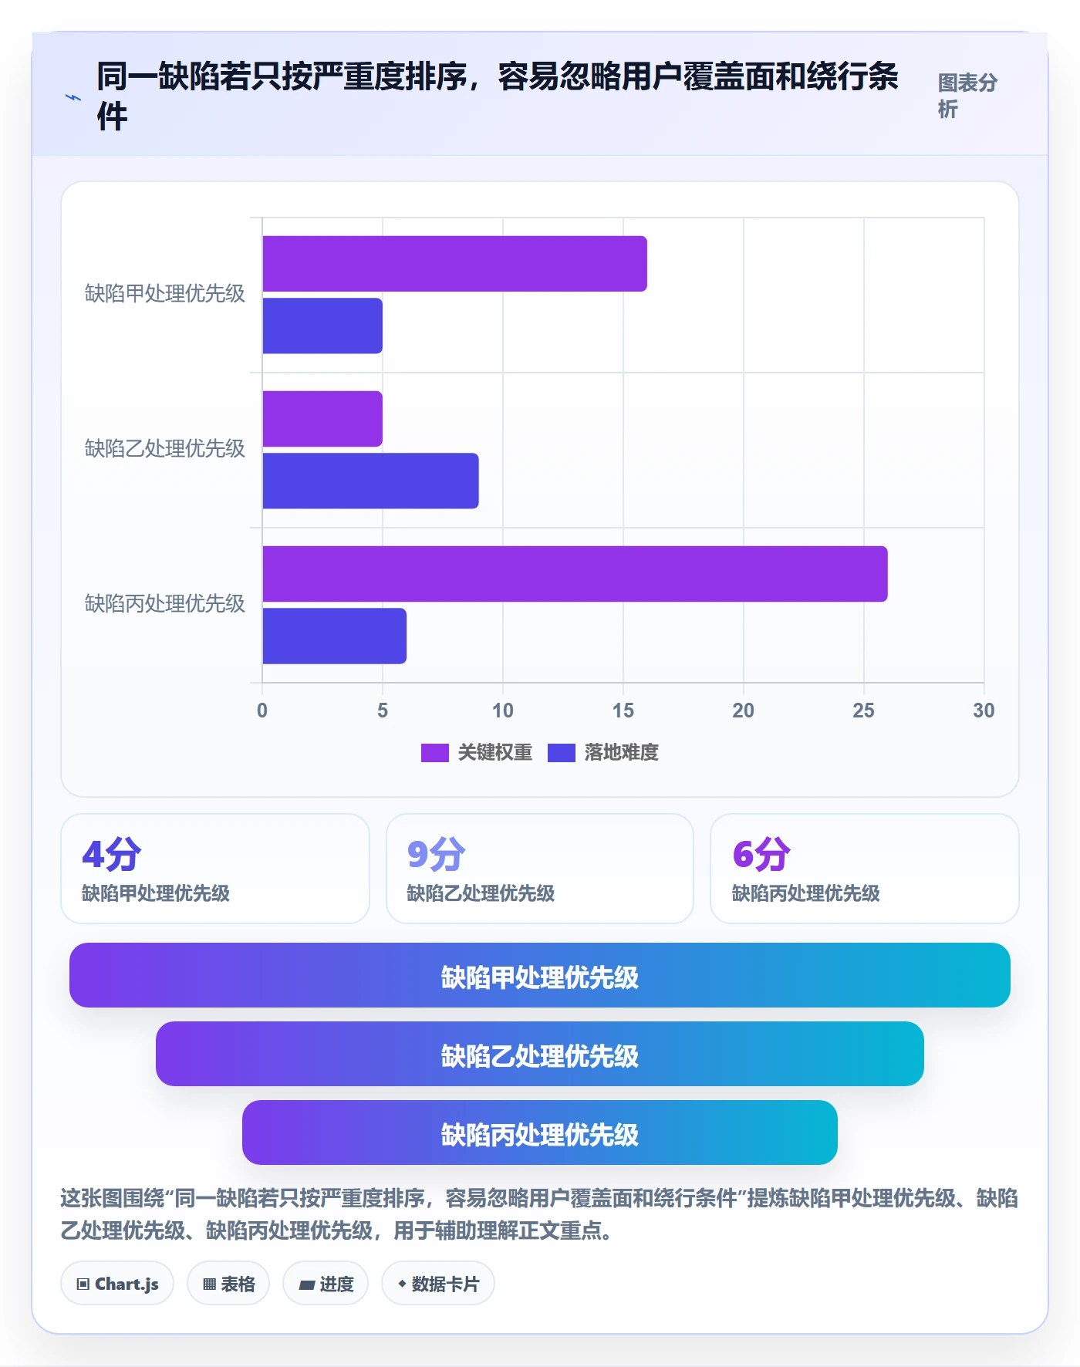Screen dimensions: 1080x1367
Task: Click the x-axis tick label 15
Action: point(623,711)
